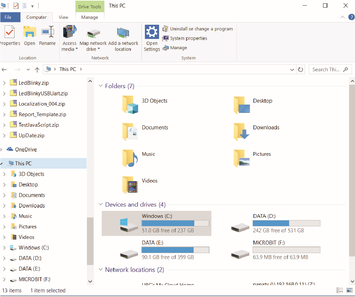Go up one level with up arrow

[x=37, y=69]
